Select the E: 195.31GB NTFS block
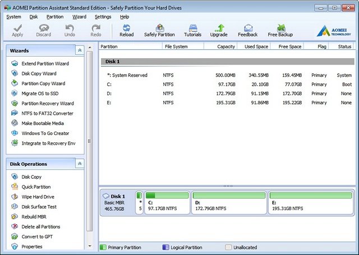The height and width of the screenshot is (255, 359). [310, 203]
